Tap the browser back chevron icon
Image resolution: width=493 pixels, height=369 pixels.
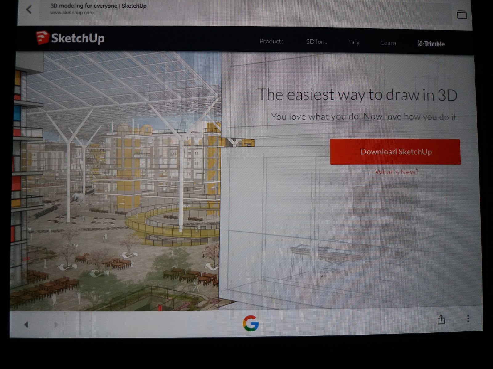(x=29, y=10)
